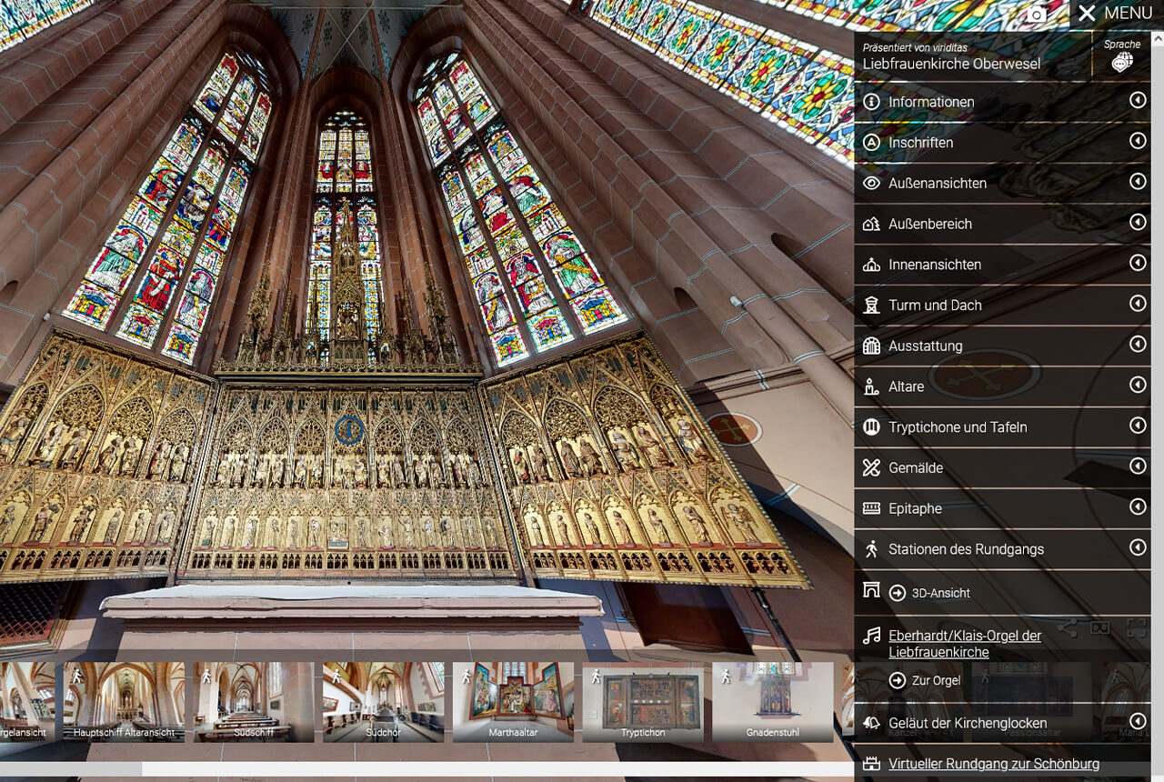Click the Gemälde paintings icon
This screenshot has height=782, width=1164.
(x=871, y=467)
